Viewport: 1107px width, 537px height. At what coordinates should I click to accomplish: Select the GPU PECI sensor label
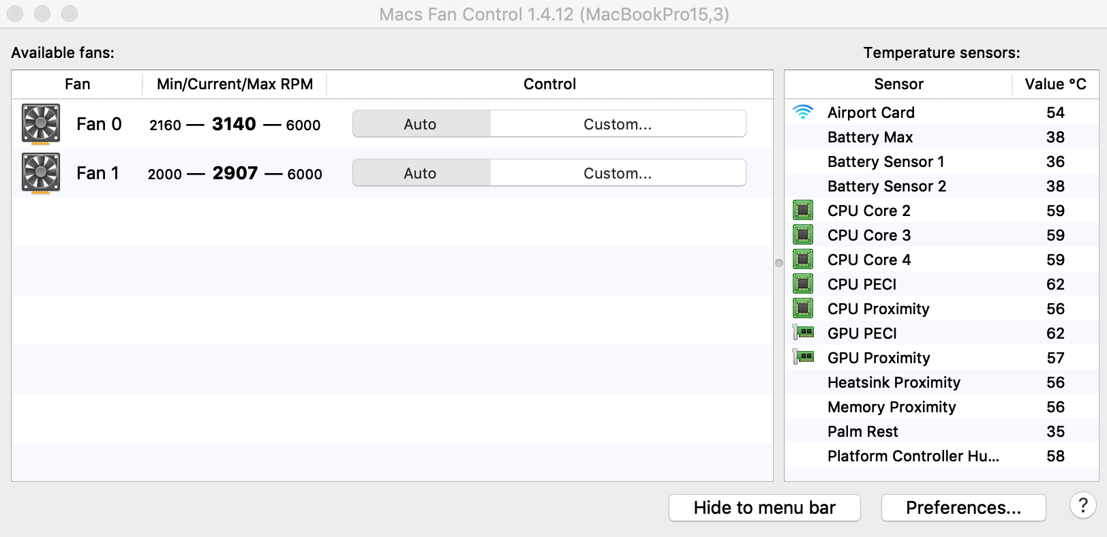[862, 333]
